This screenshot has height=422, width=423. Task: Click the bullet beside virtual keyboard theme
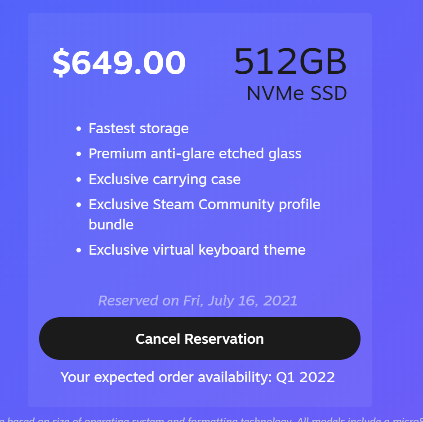79,250
